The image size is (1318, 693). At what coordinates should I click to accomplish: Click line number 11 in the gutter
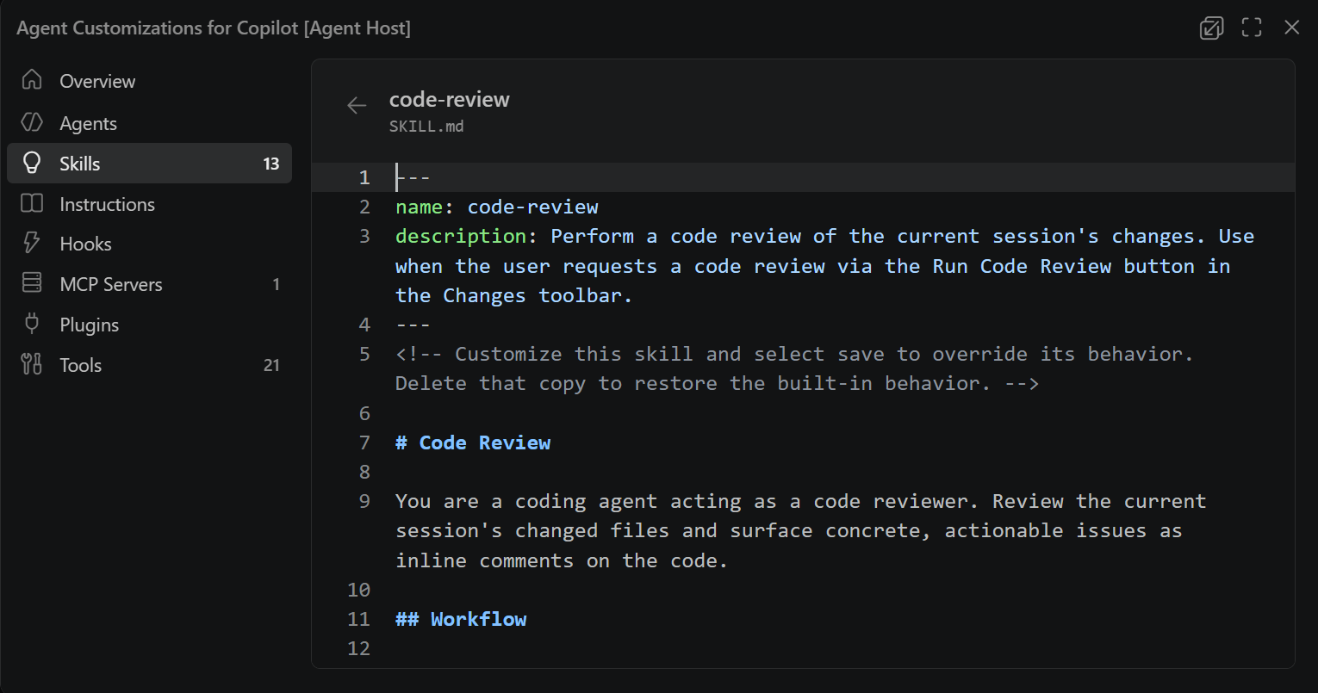click(x=358, y=619)
